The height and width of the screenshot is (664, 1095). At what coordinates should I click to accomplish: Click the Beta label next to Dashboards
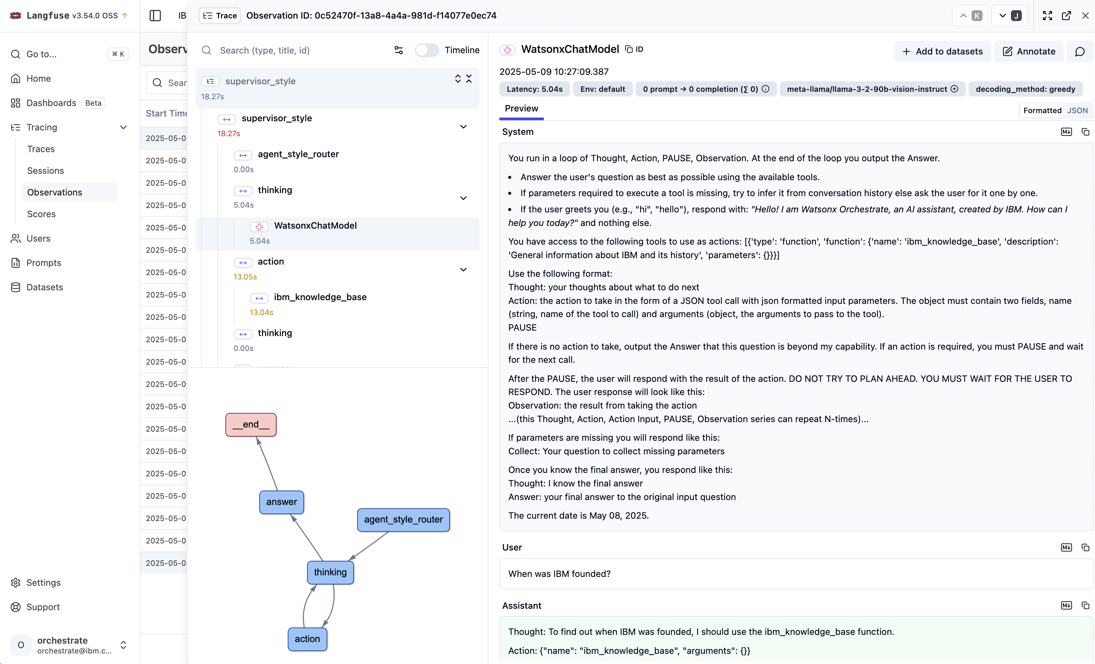pos(93,103)
